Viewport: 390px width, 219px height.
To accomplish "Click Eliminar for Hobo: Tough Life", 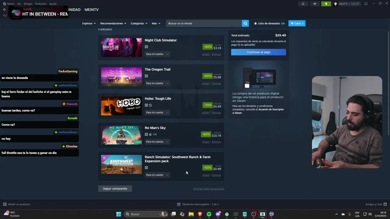I will tap(216, 113).
